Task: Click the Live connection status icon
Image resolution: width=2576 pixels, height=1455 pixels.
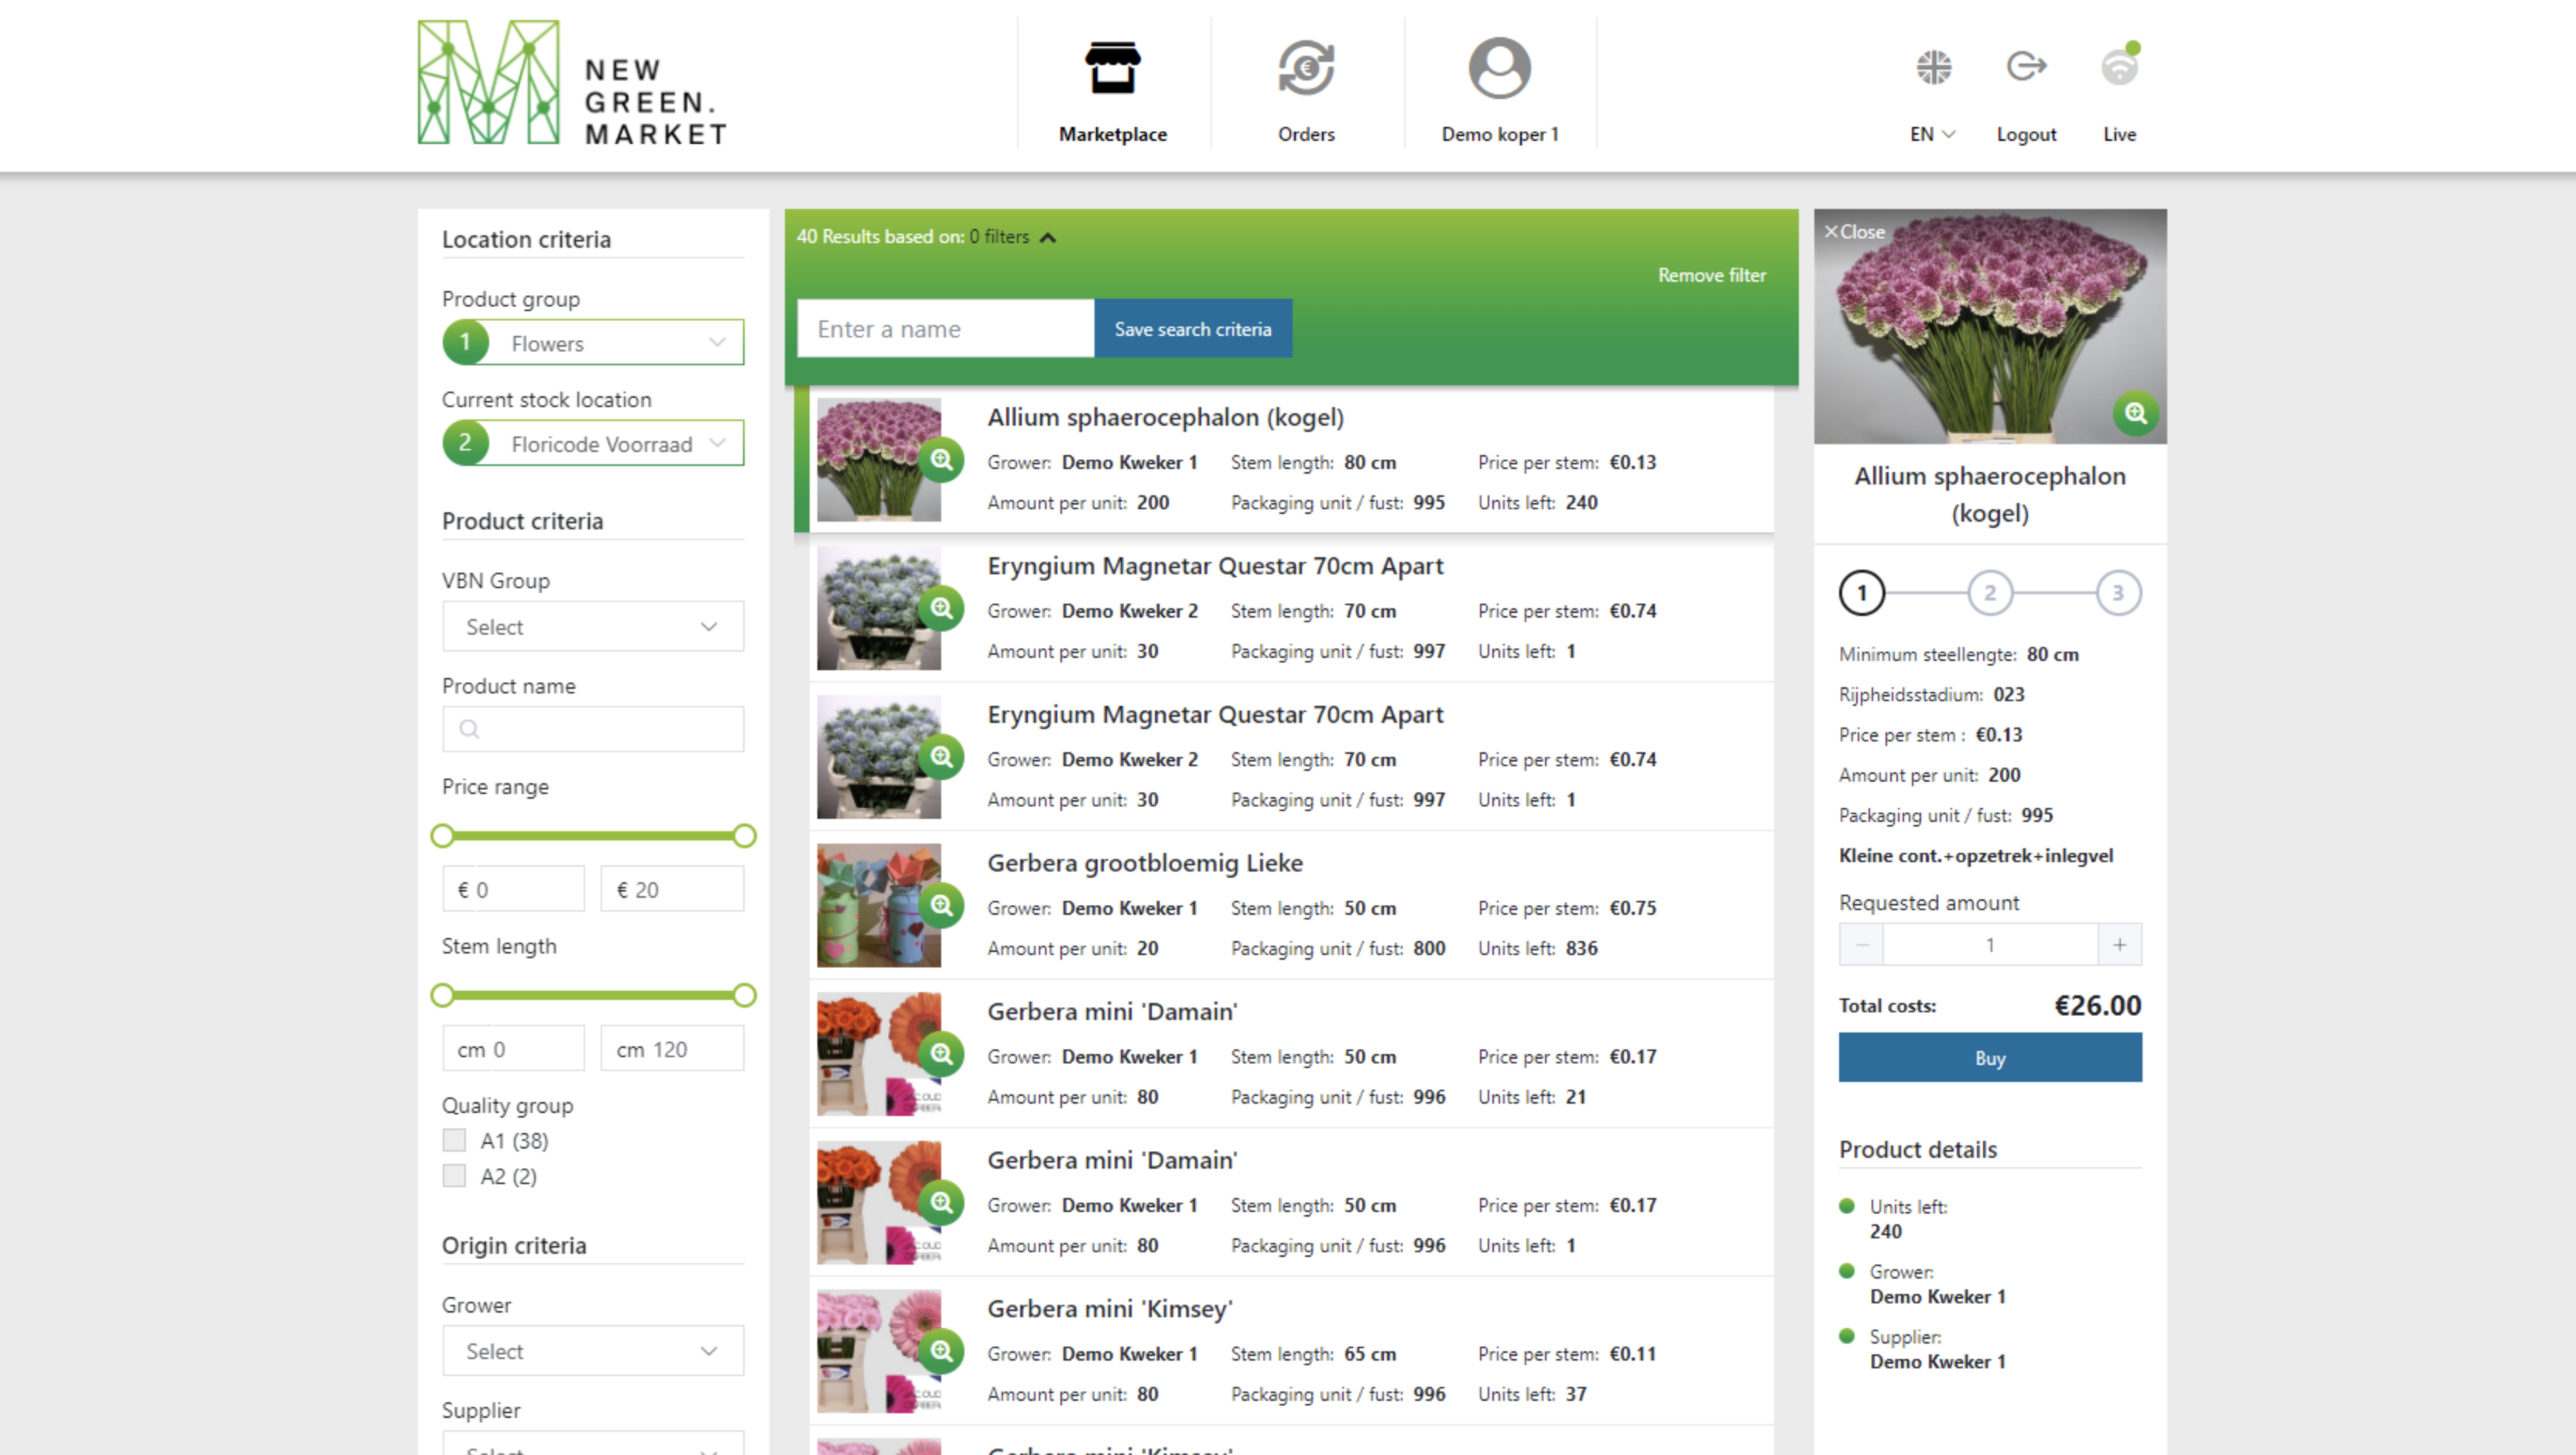Action: click(2119, 66)
